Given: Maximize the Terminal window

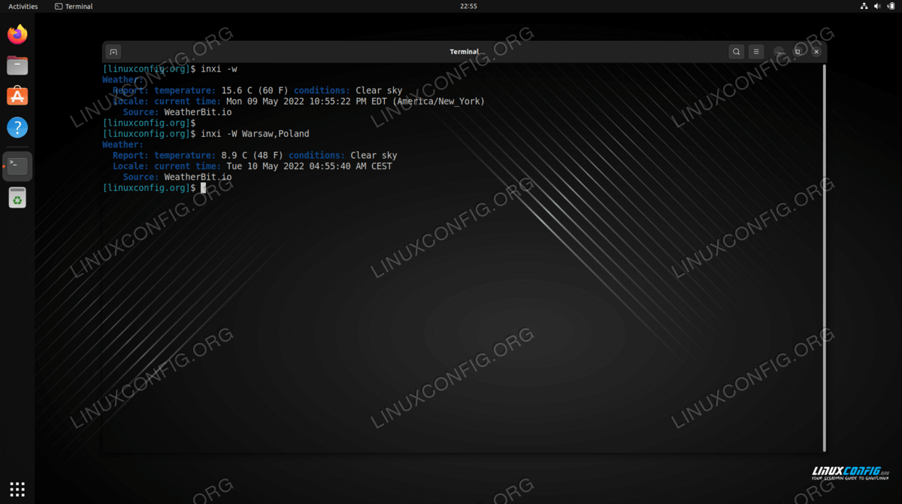Looking at the screenshot, I should point(798,52).
